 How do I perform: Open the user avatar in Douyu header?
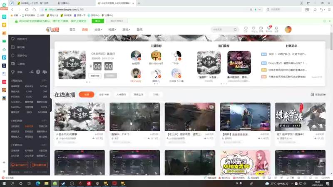click(x=288, y=30)
